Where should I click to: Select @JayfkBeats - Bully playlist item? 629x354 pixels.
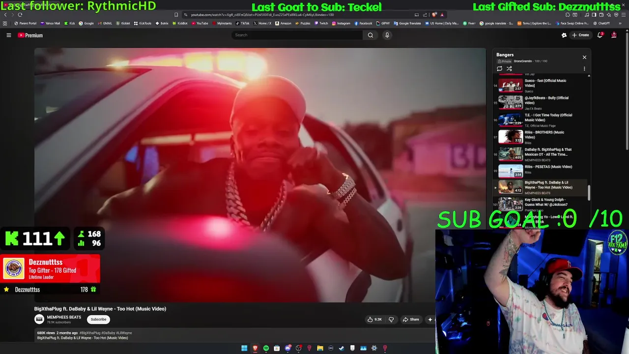tap(540, 102)
